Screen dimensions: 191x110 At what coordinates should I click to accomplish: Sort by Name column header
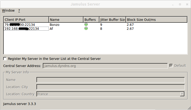[x=66, y=20]
